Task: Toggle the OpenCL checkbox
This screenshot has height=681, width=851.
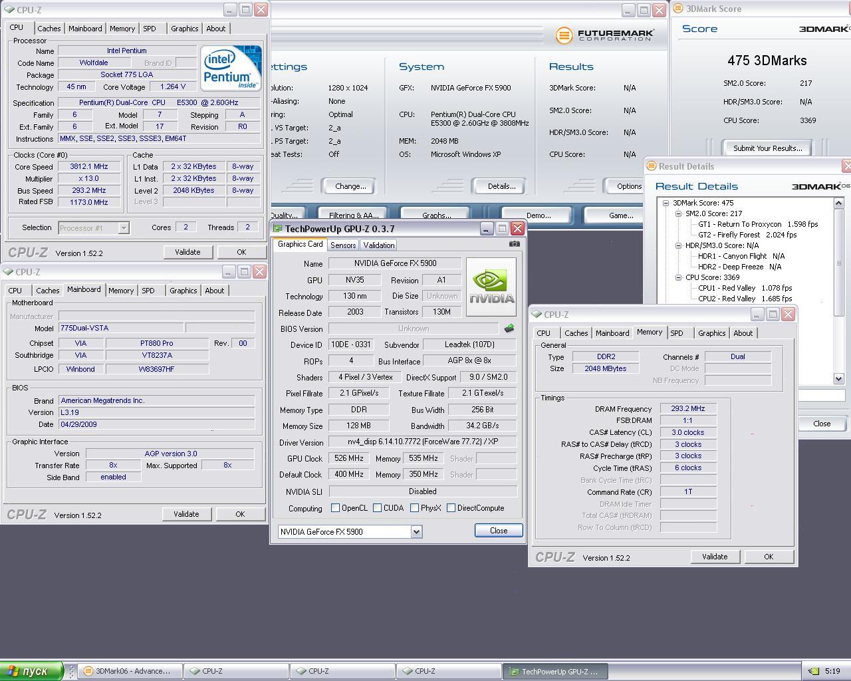Action: click(x=336, y=508)
